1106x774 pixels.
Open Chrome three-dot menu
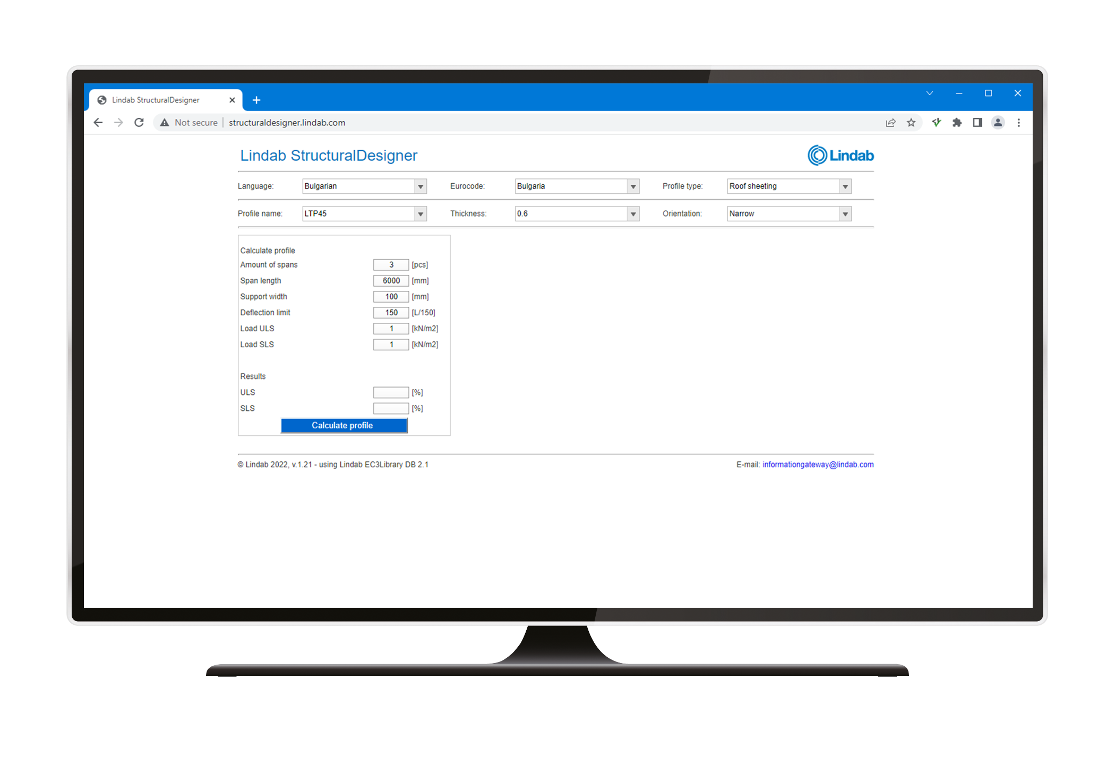(1018, 123)
